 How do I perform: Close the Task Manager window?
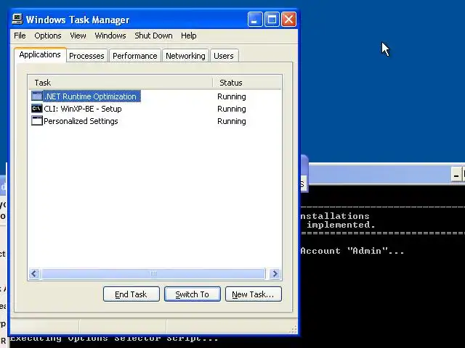tap(288, 20)
